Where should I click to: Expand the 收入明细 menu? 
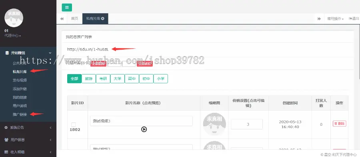click(x=28, y=152)
